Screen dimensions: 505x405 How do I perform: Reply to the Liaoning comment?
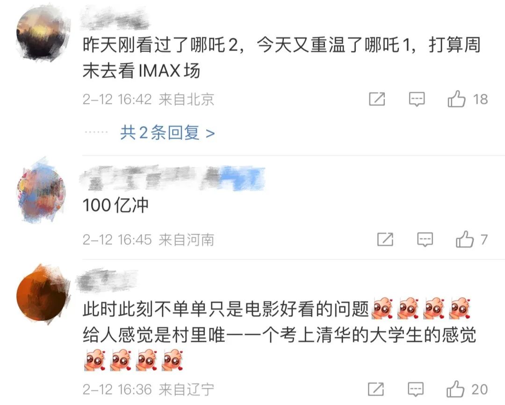tap(416, 390)
